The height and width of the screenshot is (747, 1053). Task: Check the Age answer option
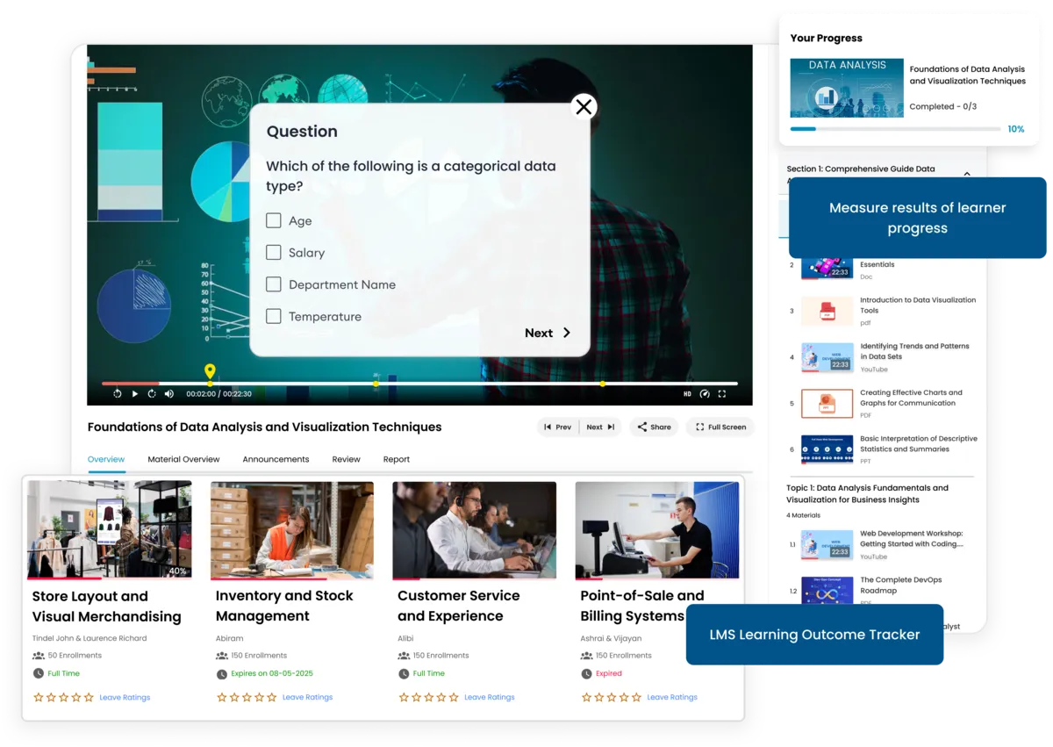pyautogui.click(x=273, y=221)
